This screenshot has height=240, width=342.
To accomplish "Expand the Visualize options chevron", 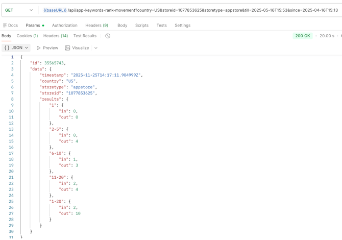I will coord(96,48).
